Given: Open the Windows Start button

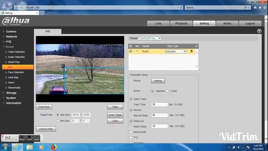Looking at the screenshot, I should (5, 147).
